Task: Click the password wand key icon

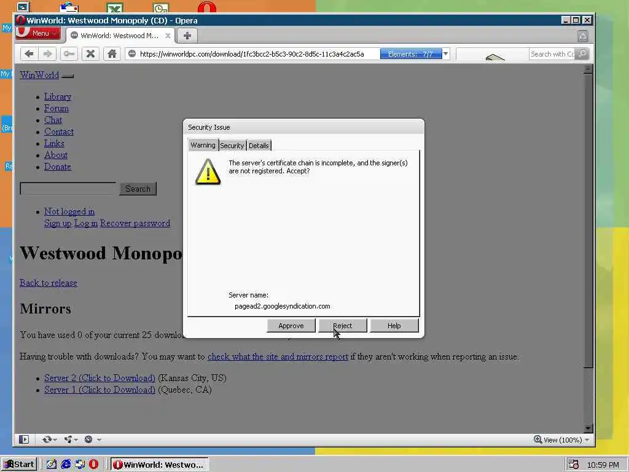Action: (69, 54)
